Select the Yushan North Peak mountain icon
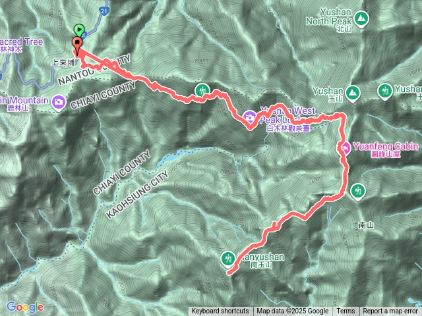This screenshot has height=316, width=422. pyautogui.click(x=361, y=19)
